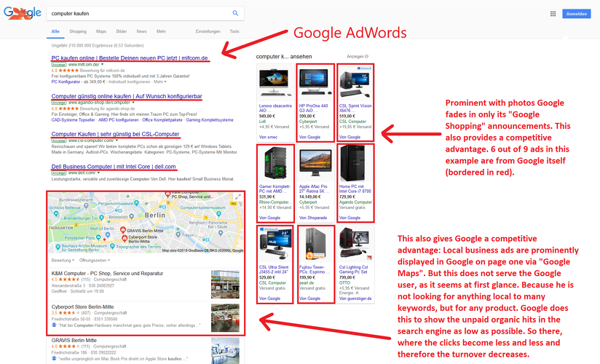Screen dimensions: 600x364
Task: Open the Google apps grid icon
Action: (x=553, y=14)
